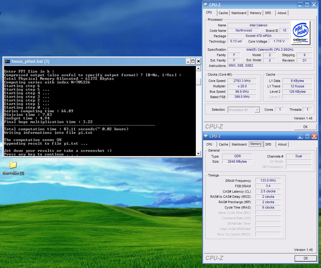Click the Name field Intel Celeron

coord(258,25)
